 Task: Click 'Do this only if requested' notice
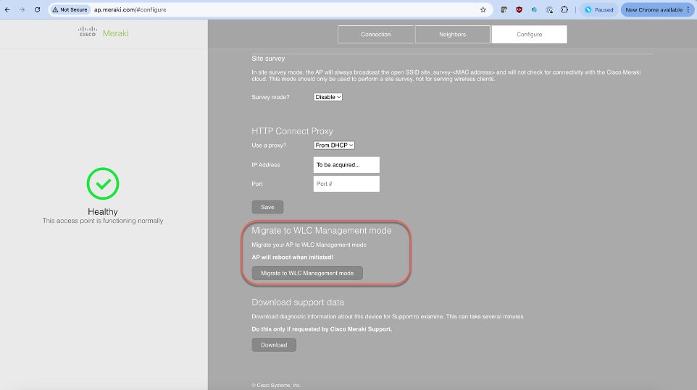[x=322, y=328]
